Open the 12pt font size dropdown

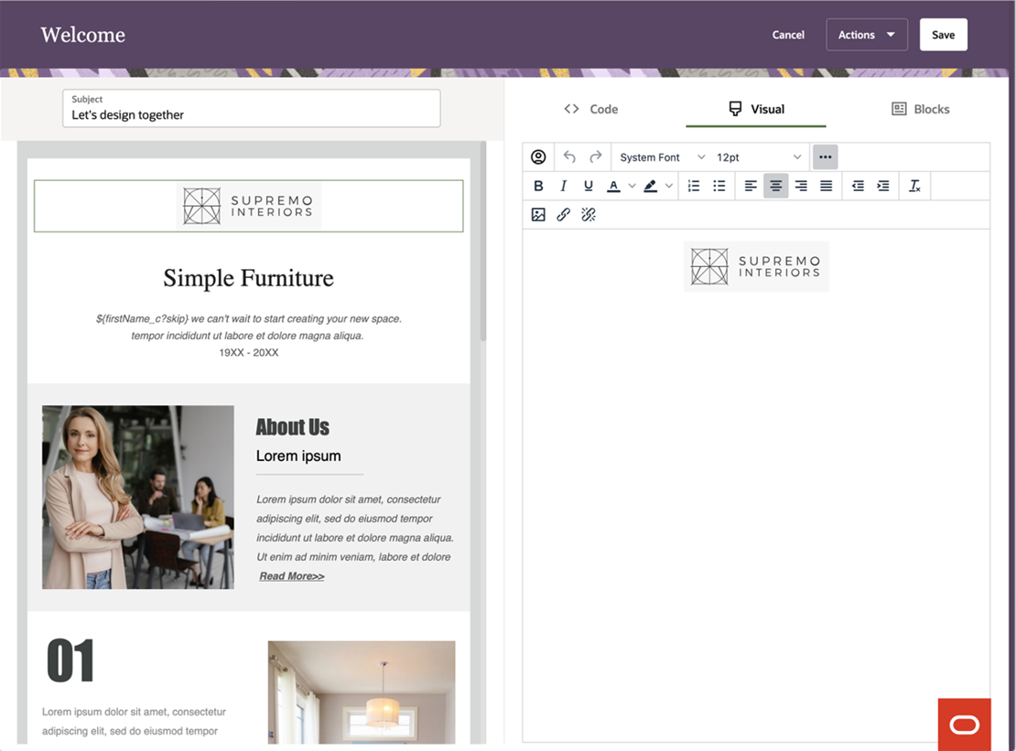tap(759, 157)
